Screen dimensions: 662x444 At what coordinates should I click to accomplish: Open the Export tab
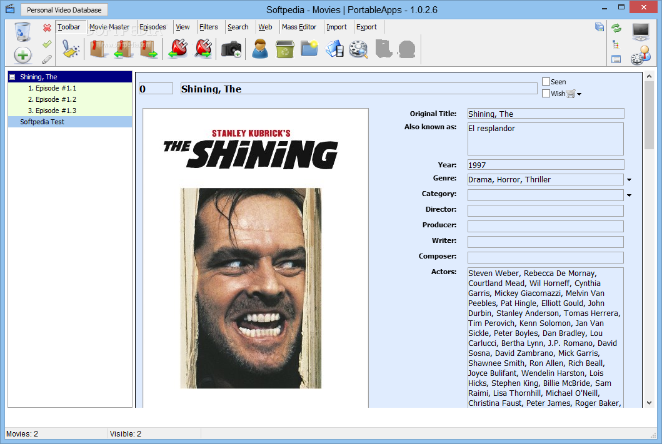(x=366, y=27)
